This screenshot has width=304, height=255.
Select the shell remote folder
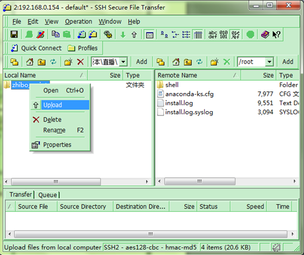[172, 85]
